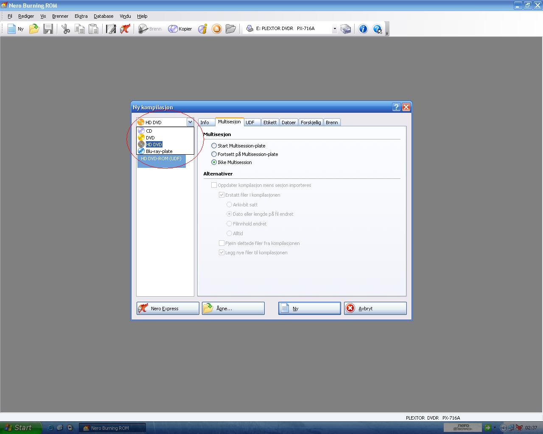
Task: Click the Nero Express button in the dialog
Action: [x=168, y=308]
